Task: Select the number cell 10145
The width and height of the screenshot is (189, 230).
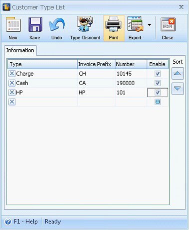Action: [x=131, y=74]
